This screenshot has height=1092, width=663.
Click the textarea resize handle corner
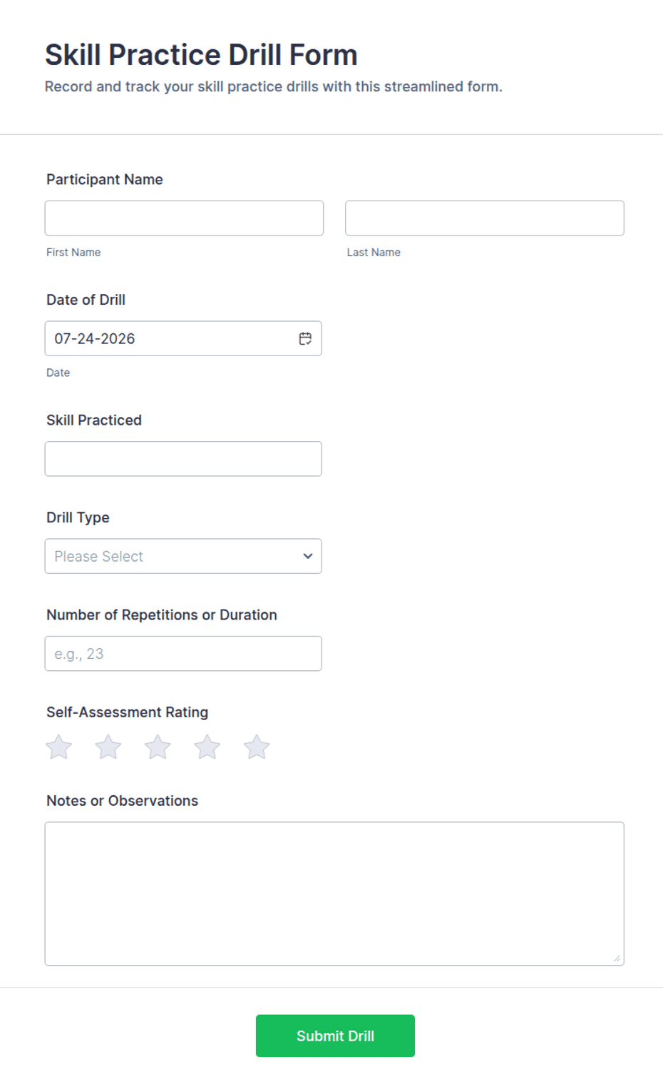617,959
